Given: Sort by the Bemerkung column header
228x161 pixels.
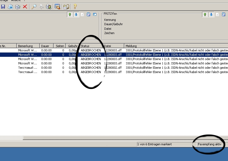Looking at the screenshot, I should pos(28,46).
